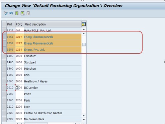Select the row selector for plant 2220 Nantes

4,113
